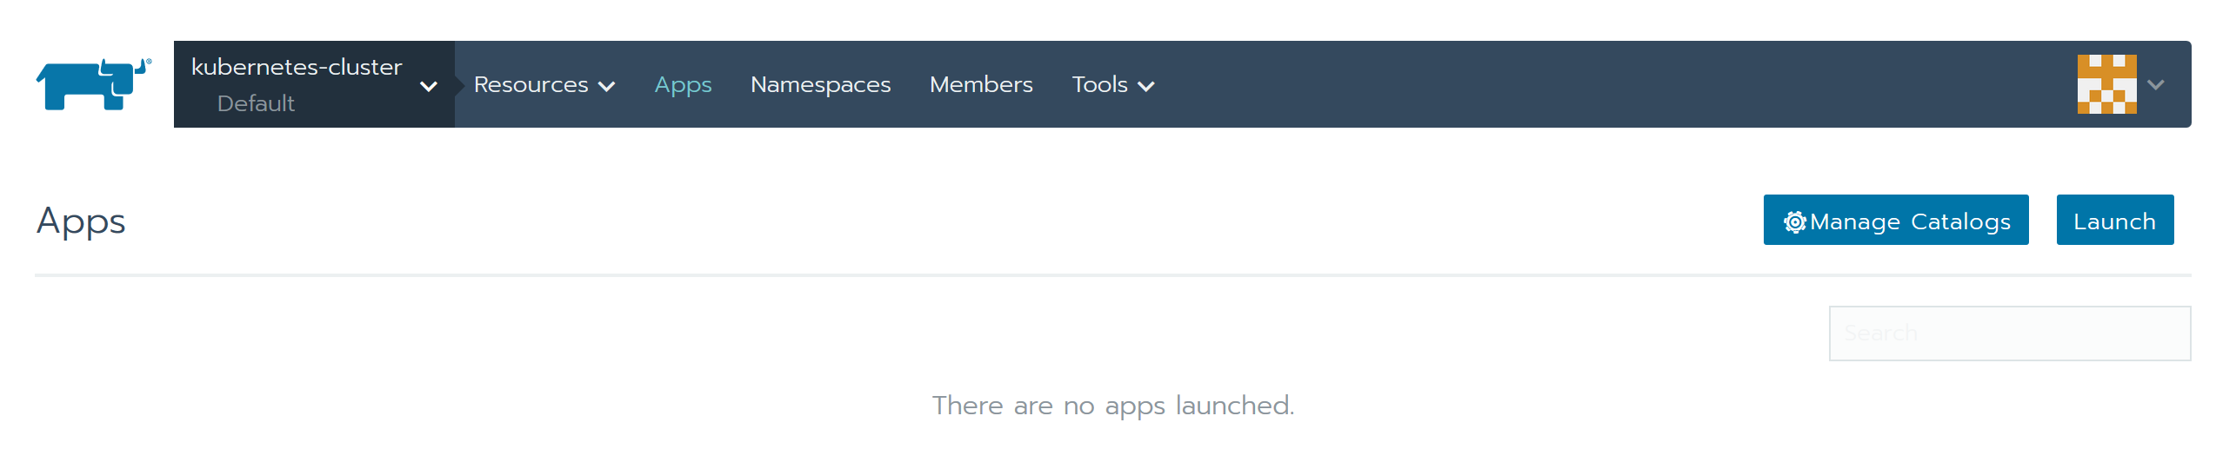Click the Launch button
2216x449 pixels.
[x=2114, y=221]
